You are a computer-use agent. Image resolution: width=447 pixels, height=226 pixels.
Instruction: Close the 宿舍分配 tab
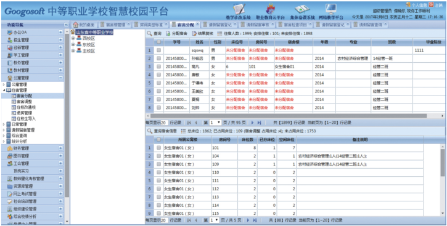(197, 23)
